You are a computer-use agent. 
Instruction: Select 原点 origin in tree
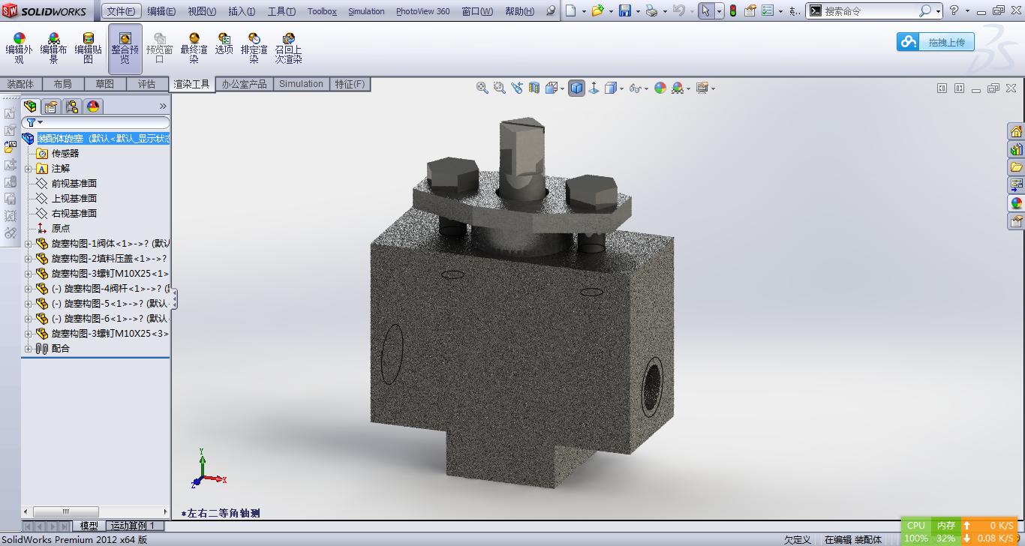61,229
